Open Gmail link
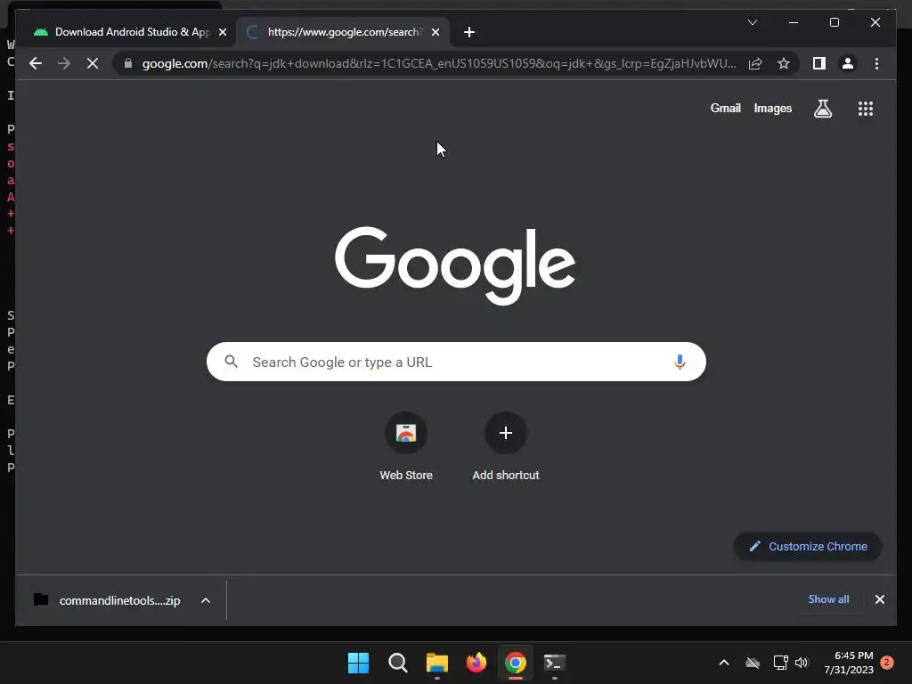 [725, 108]
